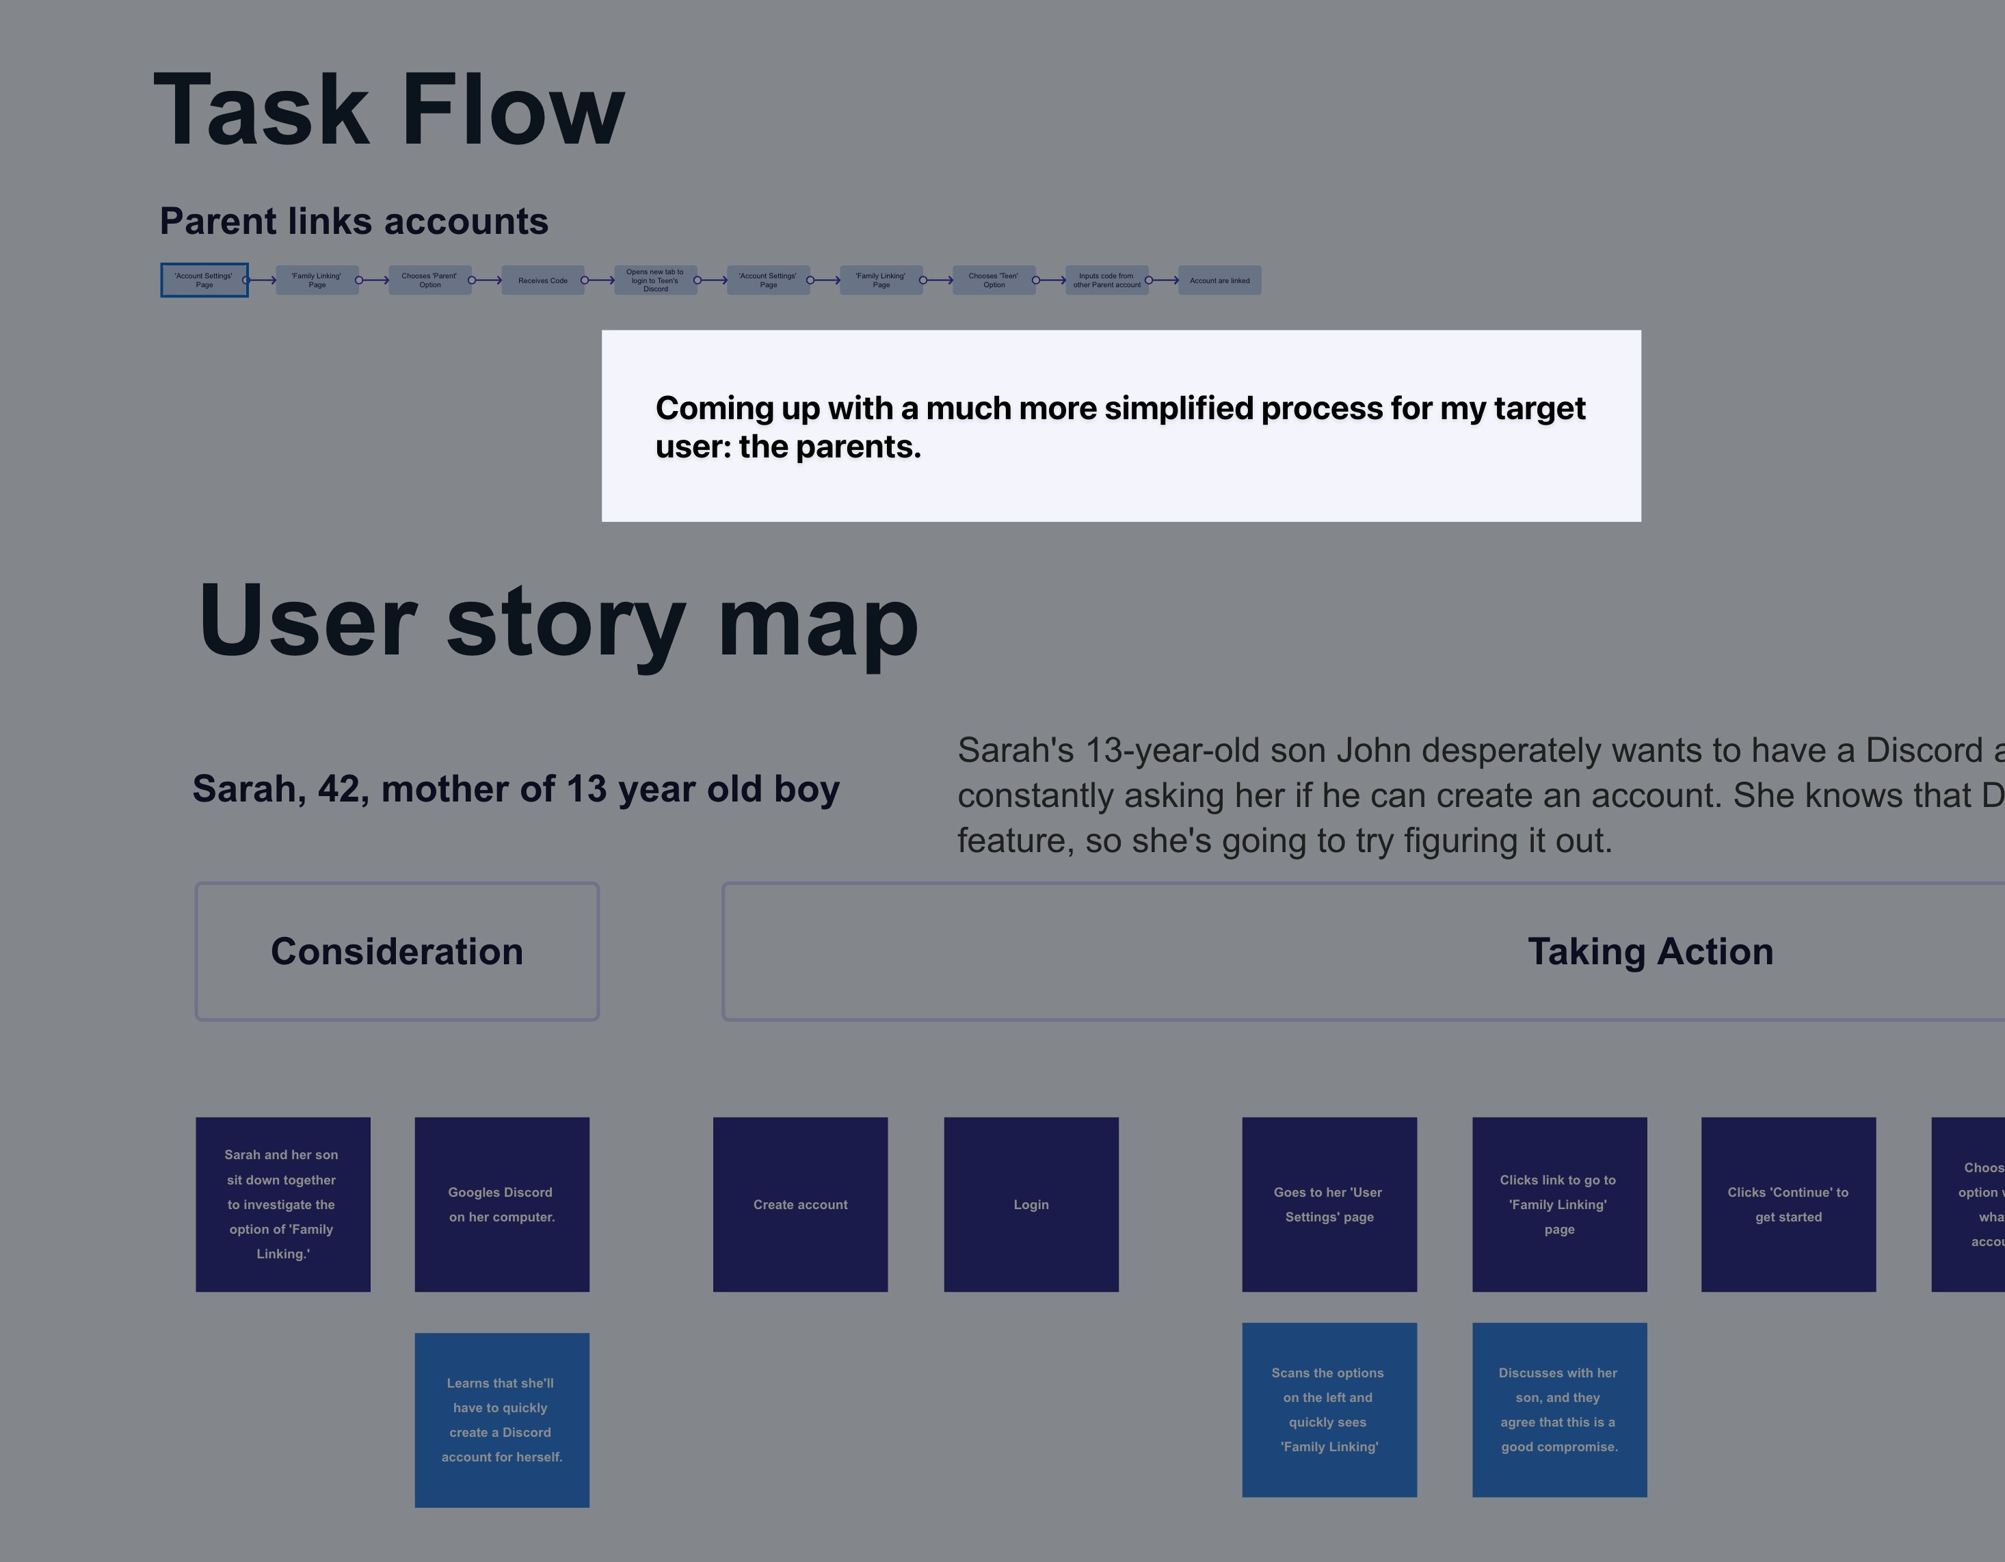The height and width of the screenshot is (1562, 2005).
Task: Select the 'Taking Action' phase box
Action: click(1649, 951)
